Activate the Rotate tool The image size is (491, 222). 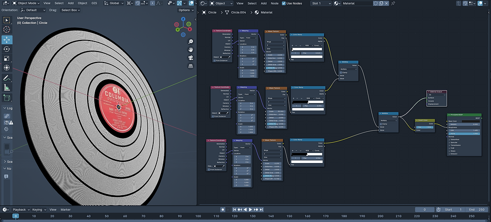(7, 49)
